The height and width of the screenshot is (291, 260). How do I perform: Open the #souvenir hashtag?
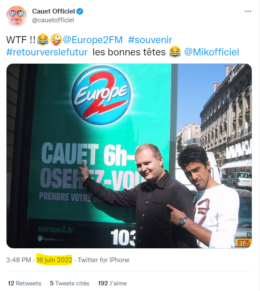pos(150,40)
